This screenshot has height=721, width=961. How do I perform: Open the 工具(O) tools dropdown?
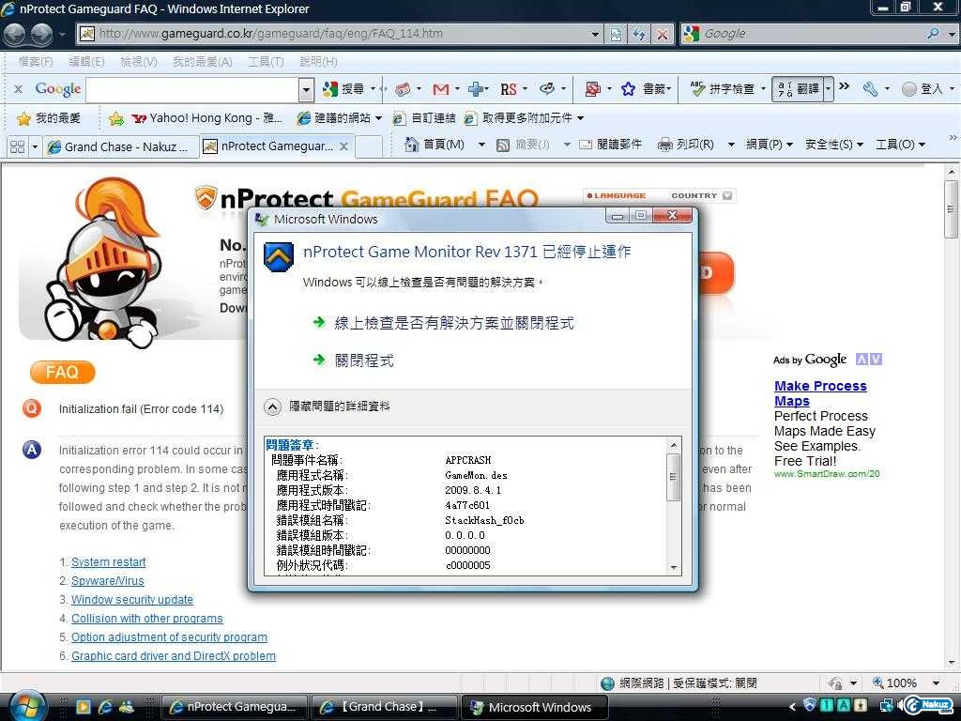pos(922,146)
